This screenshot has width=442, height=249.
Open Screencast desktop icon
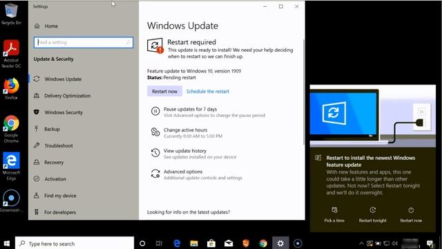[x=11, y=201]
